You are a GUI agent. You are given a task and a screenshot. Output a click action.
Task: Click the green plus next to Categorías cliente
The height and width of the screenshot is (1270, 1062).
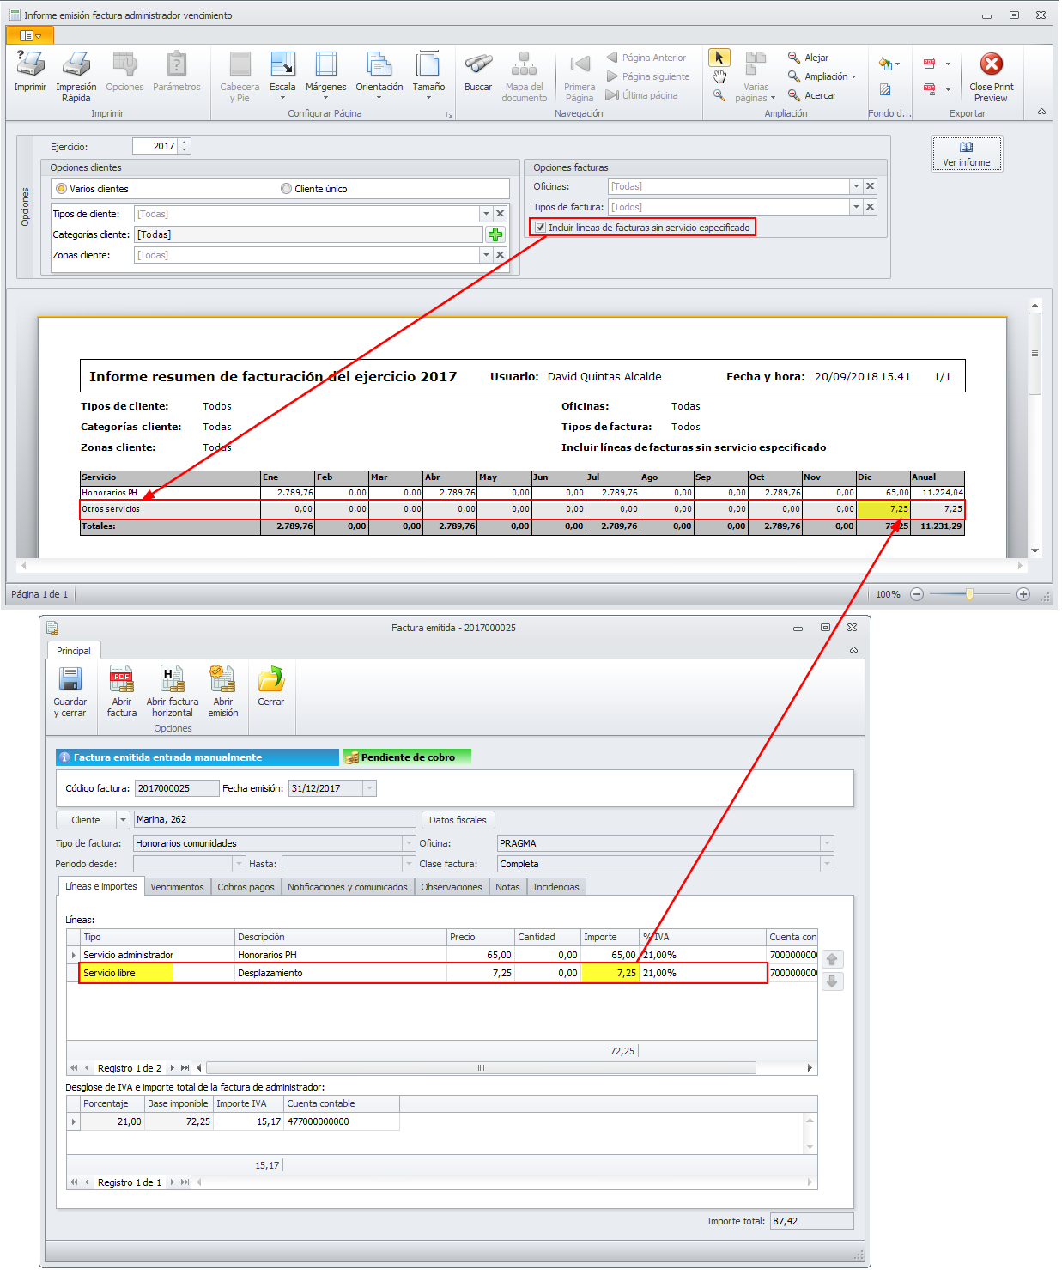495,234
